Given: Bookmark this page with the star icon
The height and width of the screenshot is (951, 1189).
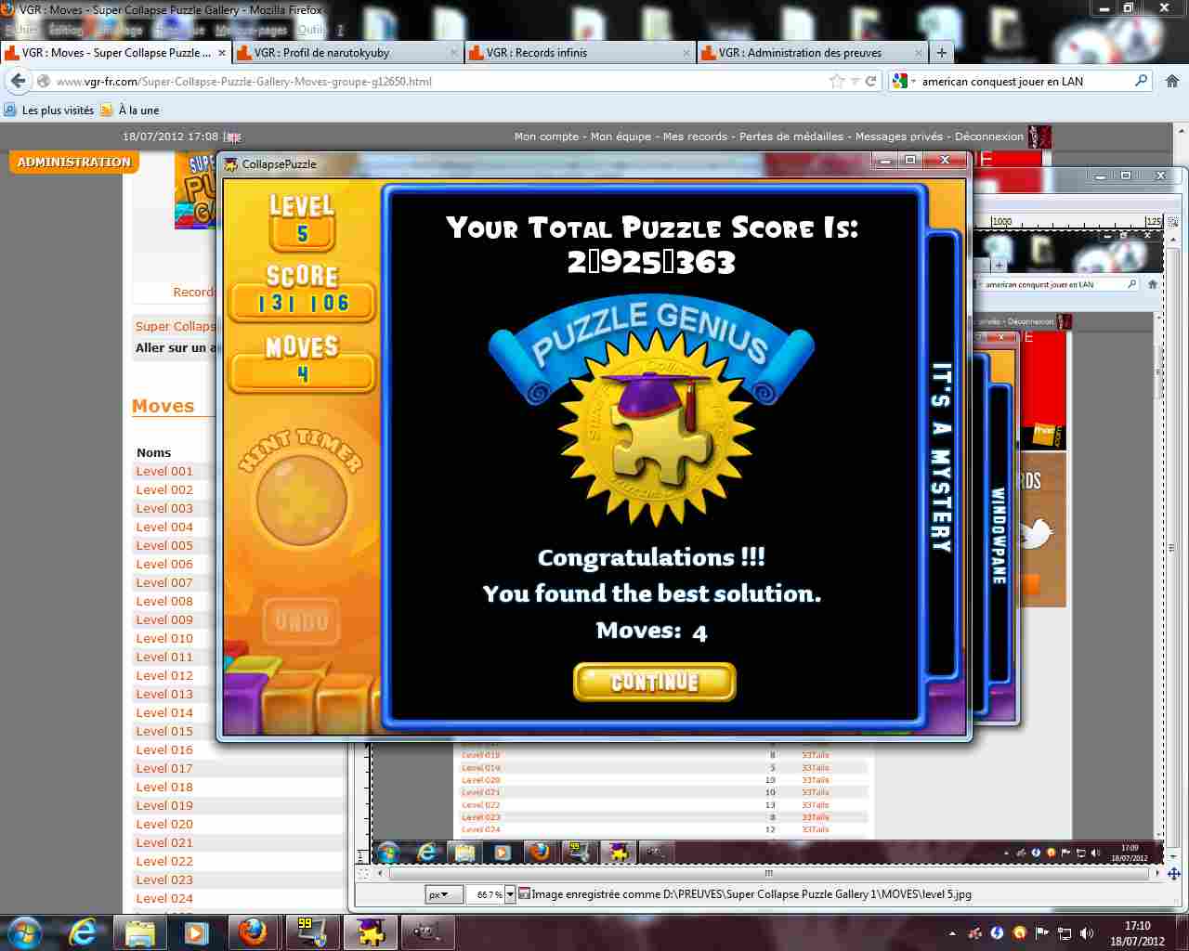Looking at the screenshot, I should [x=837, y=81].
